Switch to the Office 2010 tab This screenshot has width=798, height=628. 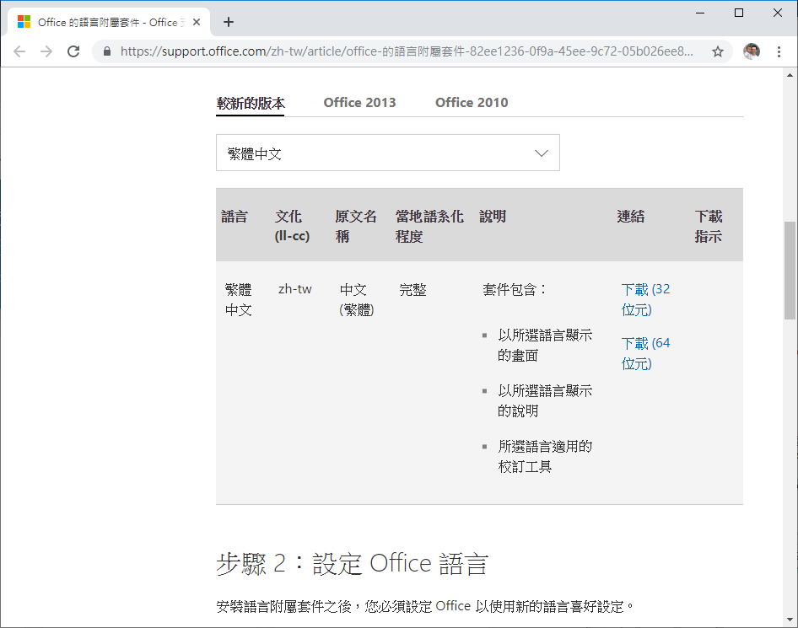click(472, 102)
